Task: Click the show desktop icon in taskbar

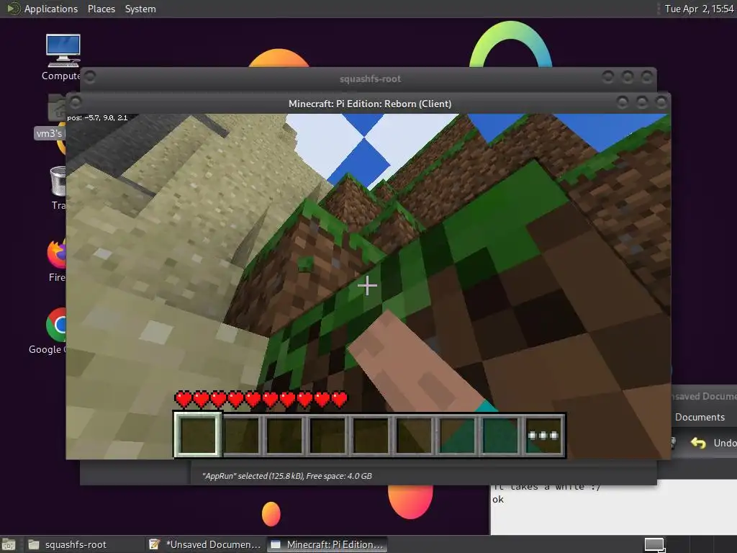Action: pyautogui.click(x=9, y=544)
